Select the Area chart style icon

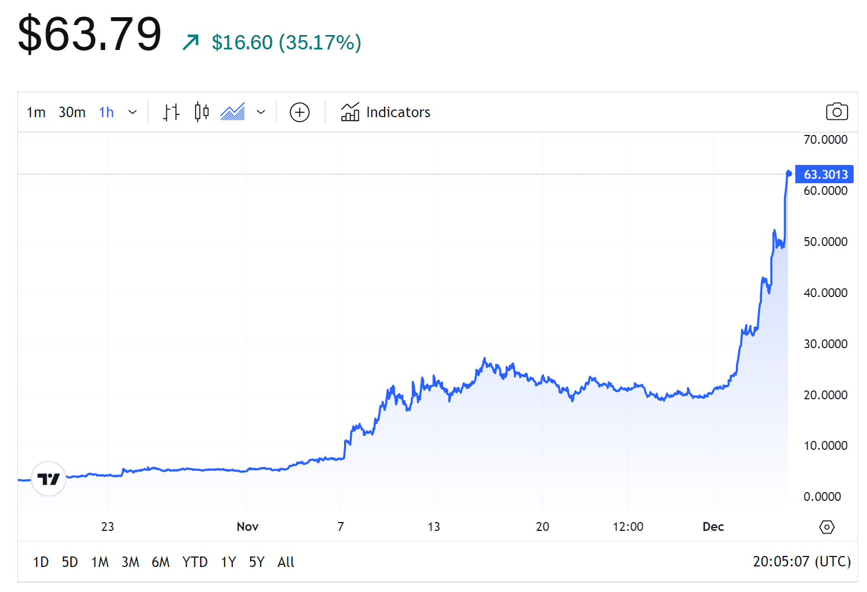(232, 112)
